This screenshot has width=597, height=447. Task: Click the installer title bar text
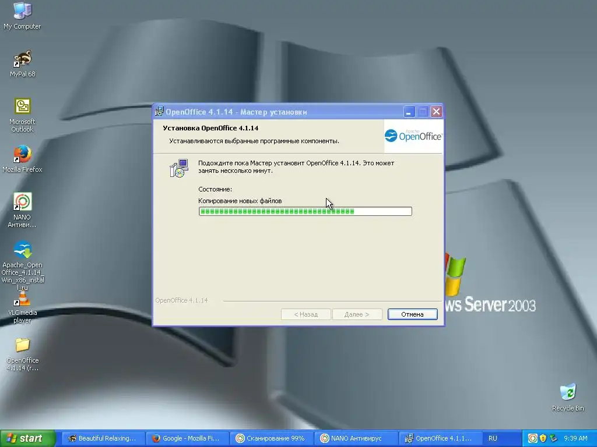click(x=236, y=112)
